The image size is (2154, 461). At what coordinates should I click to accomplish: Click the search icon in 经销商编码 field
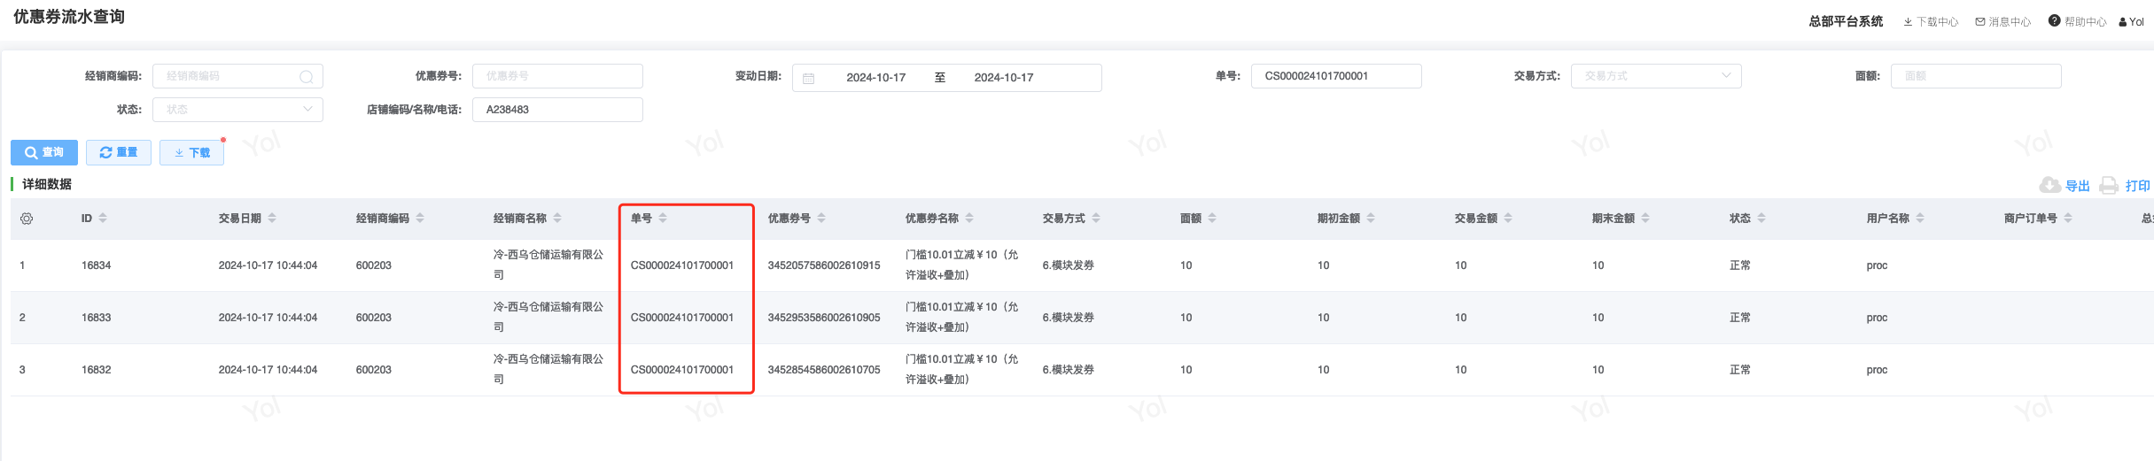(307, 77)
